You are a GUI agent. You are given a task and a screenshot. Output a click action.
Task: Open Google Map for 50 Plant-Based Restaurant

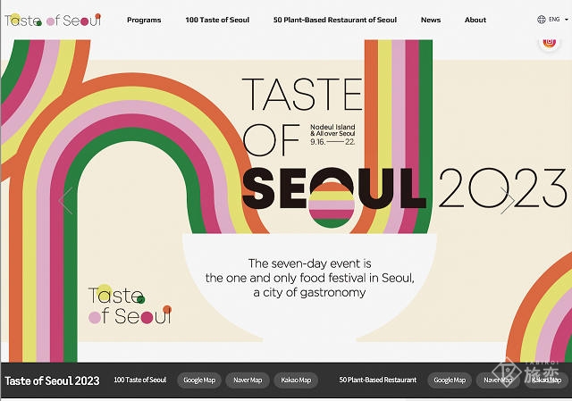450,380
